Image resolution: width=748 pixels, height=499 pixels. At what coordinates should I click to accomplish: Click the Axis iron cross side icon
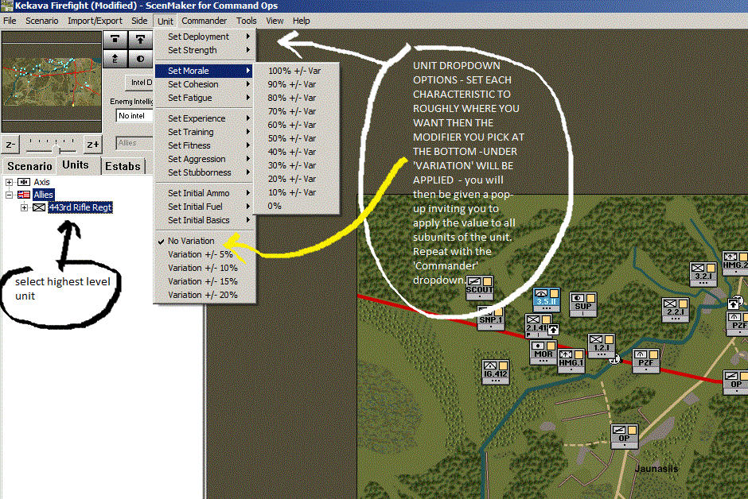point(24,182)
